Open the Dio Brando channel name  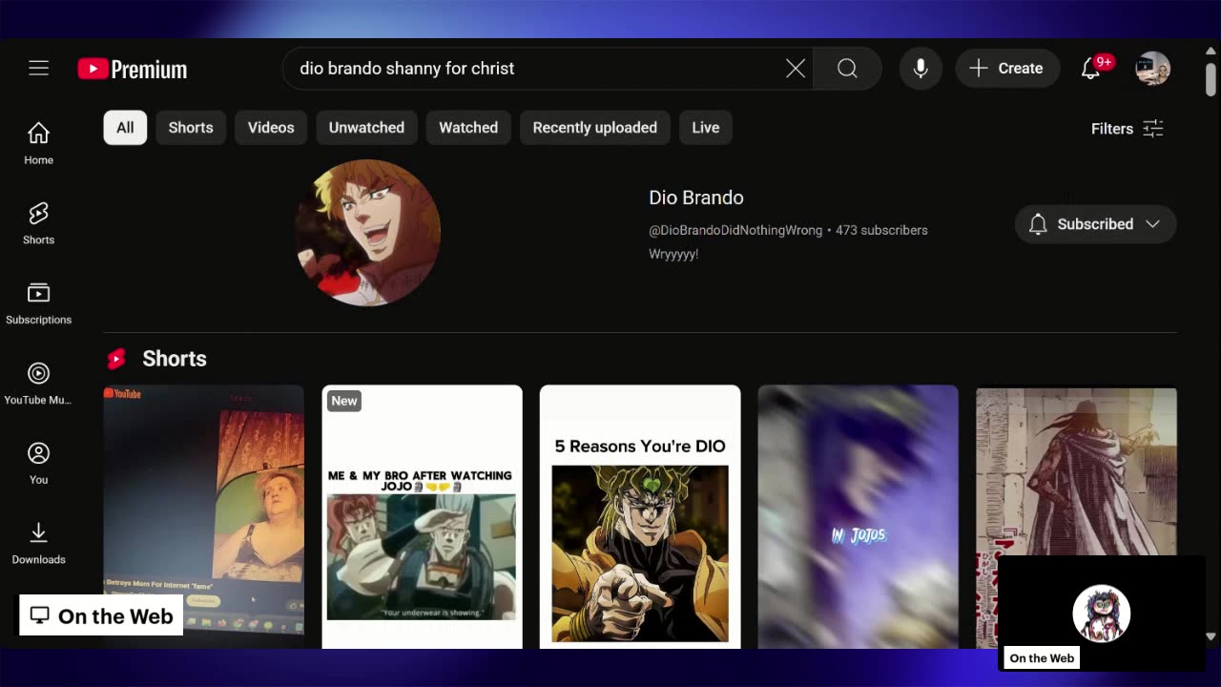point(696,198)
